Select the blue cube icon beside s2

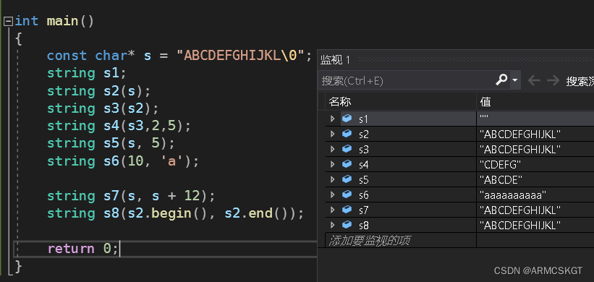(347, 134)
